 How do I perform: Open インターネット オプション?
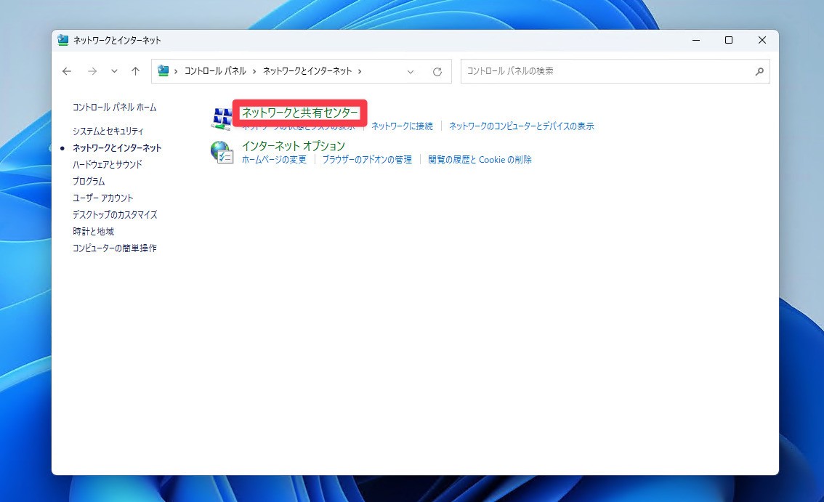294,145
